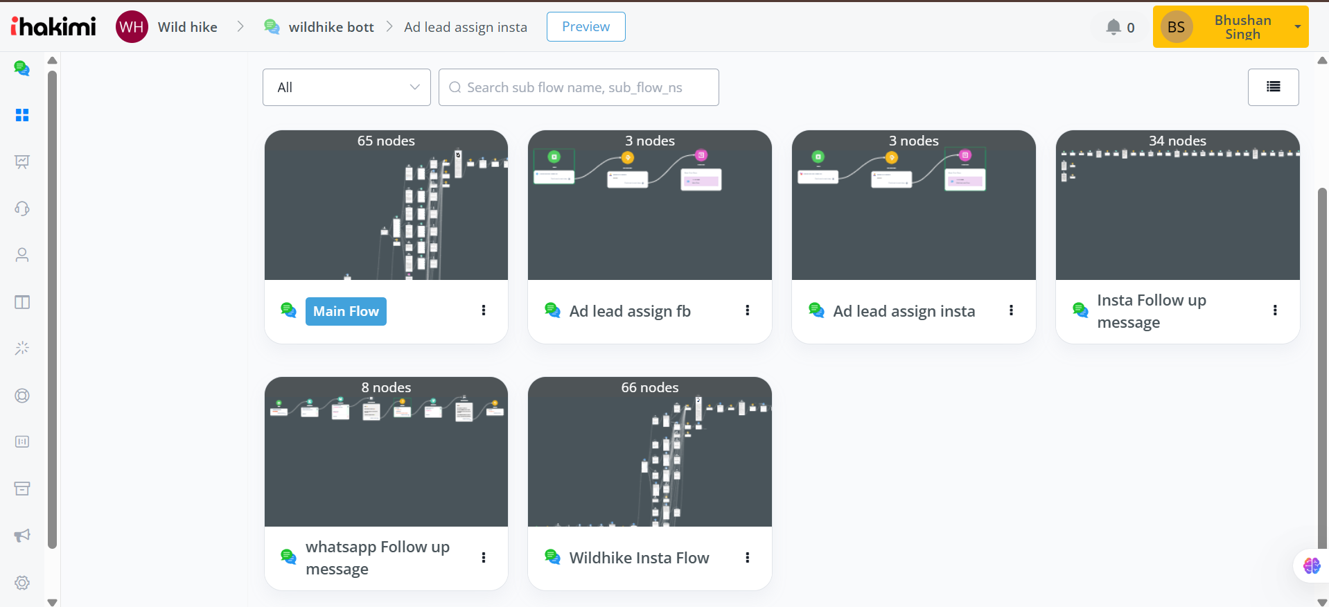Open the columns board icon in sidebar

click(x=22, y=302)
